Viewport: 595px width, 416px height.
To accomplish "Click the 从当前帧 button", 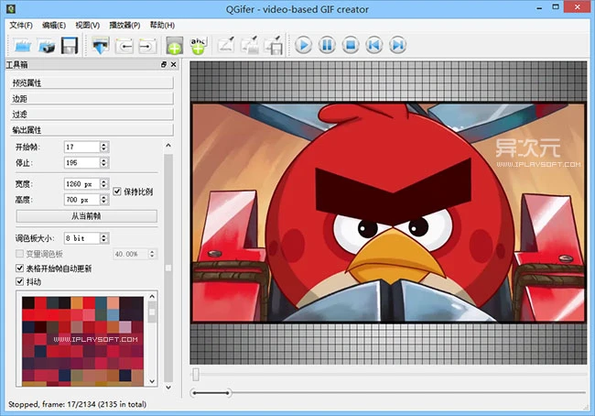I will tap(87, 216).
